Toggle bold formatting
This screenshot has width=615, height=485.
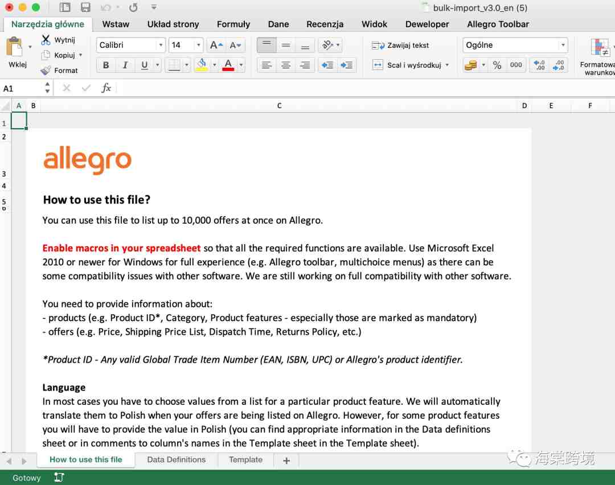pyautogui.click(x=106, y=65)
